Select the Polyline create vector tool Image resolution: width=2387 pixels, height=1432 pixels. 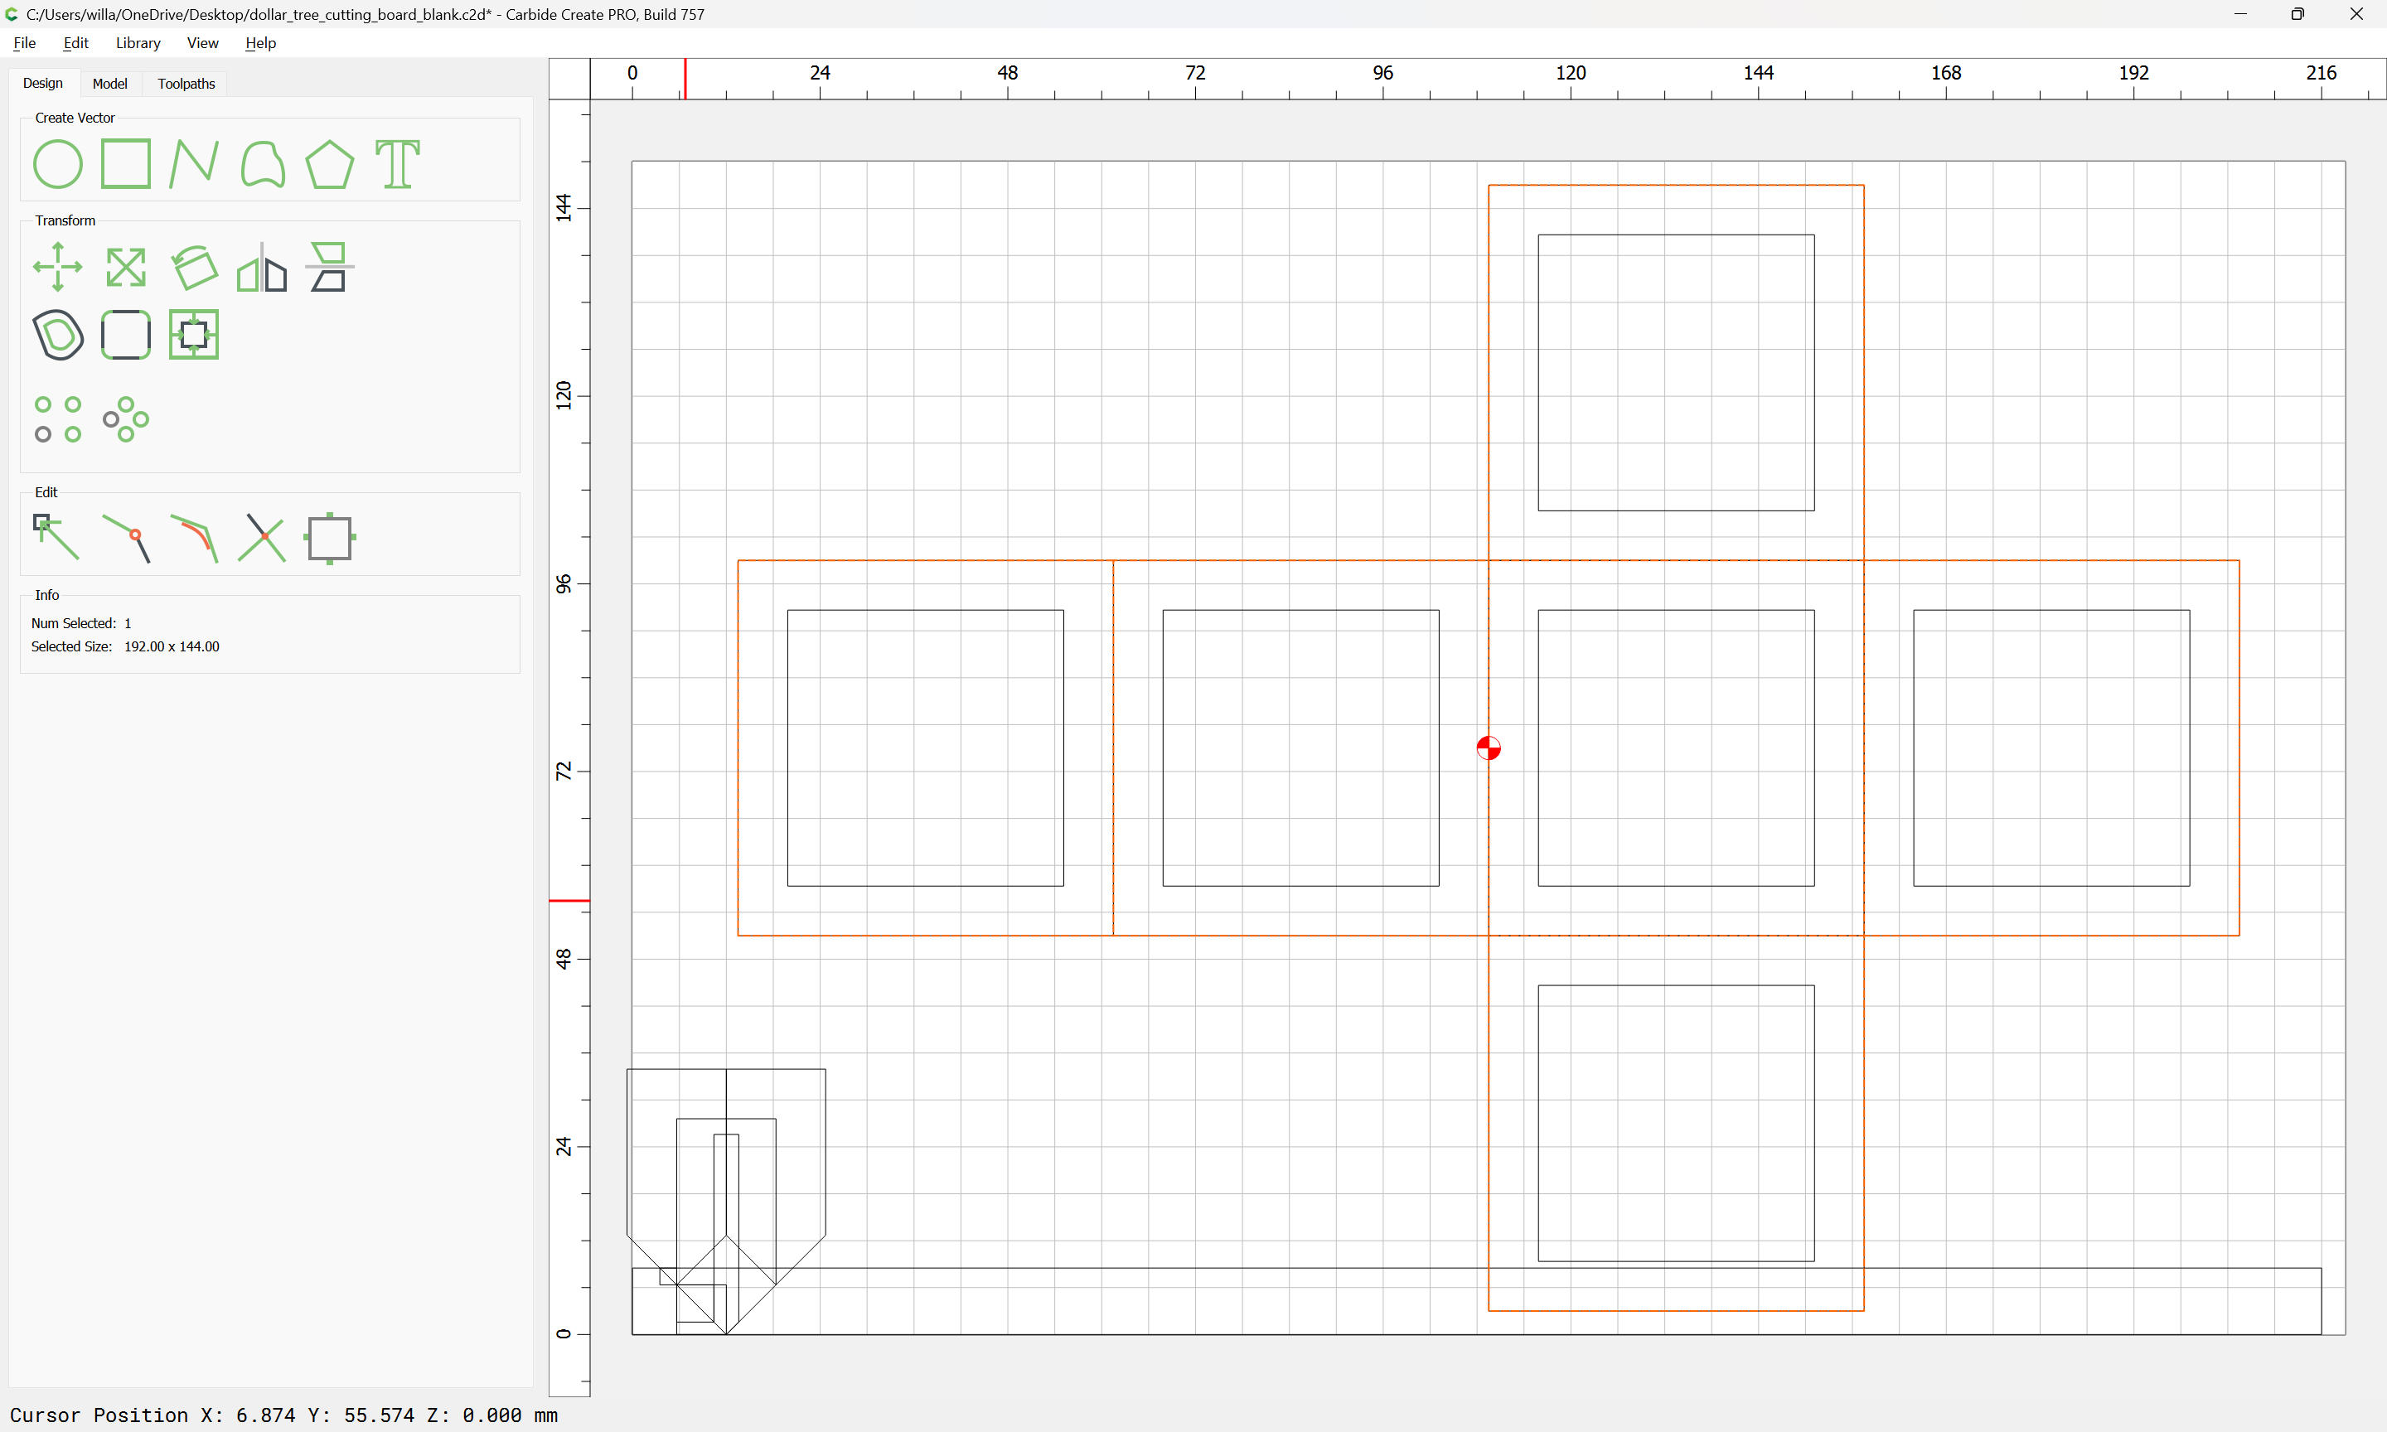[194, 164]
